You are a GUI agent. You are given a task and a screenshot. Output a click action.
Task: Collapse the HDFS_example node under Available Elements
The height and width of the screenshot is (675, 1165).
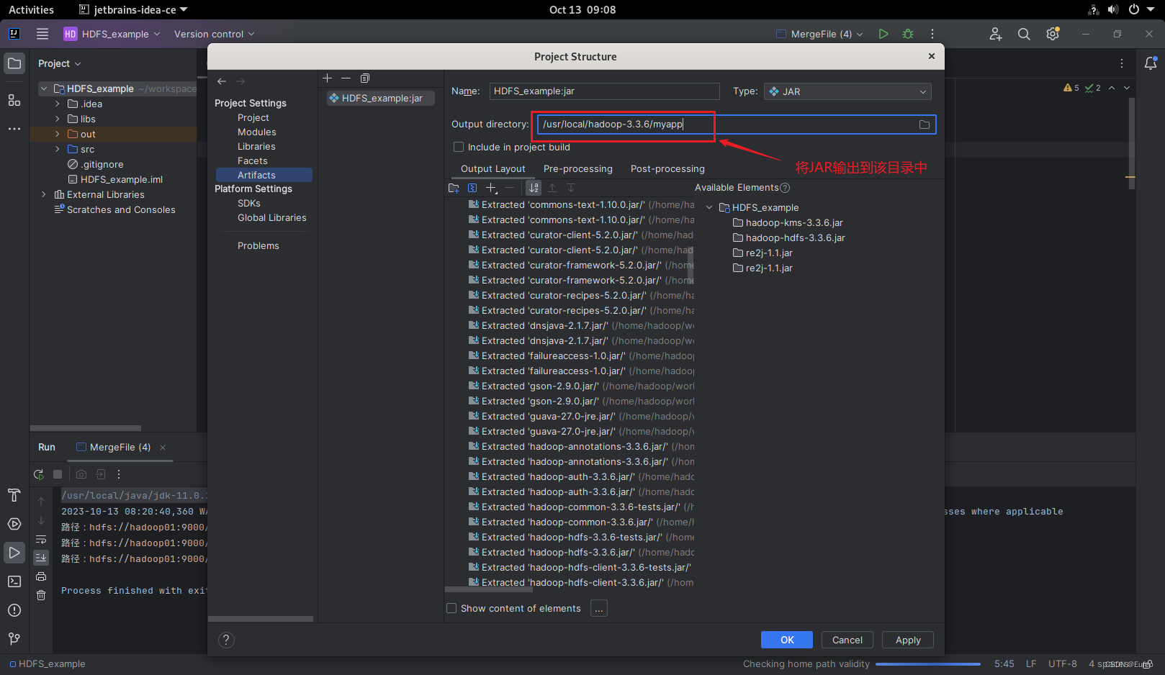[x=709, y=207]
